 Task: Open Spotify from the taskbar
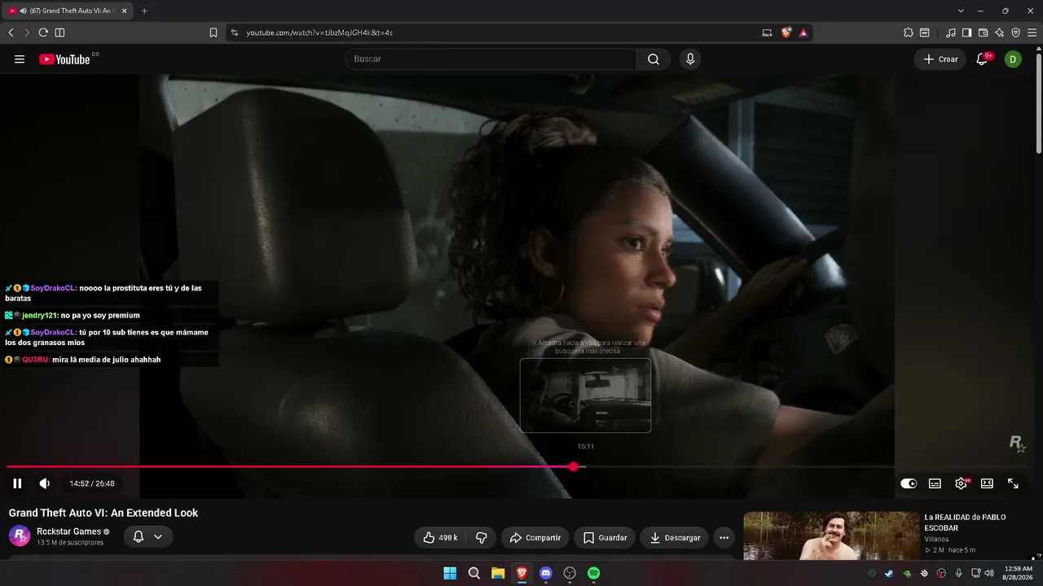tap(594, 573)
